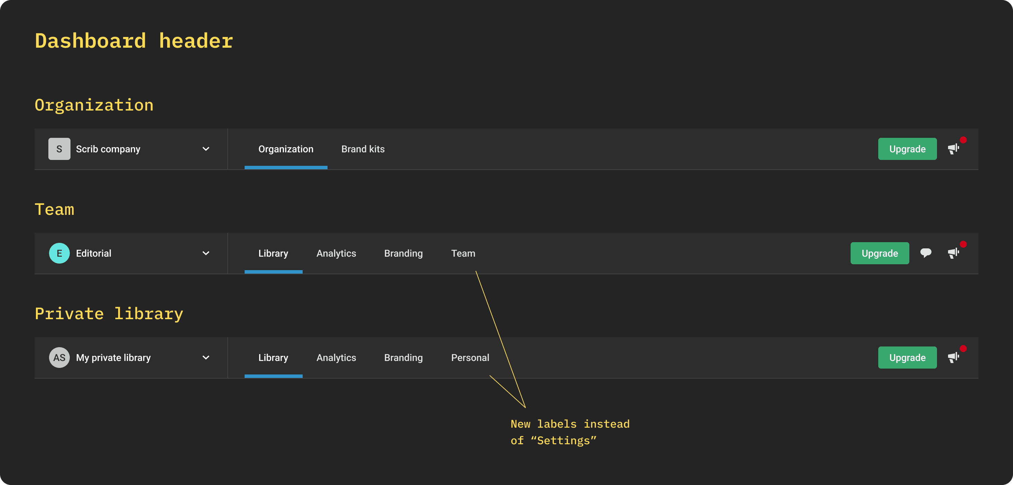Open Analytics tab in Private library header
The image size is (1013, 485).
coord(336,358)
